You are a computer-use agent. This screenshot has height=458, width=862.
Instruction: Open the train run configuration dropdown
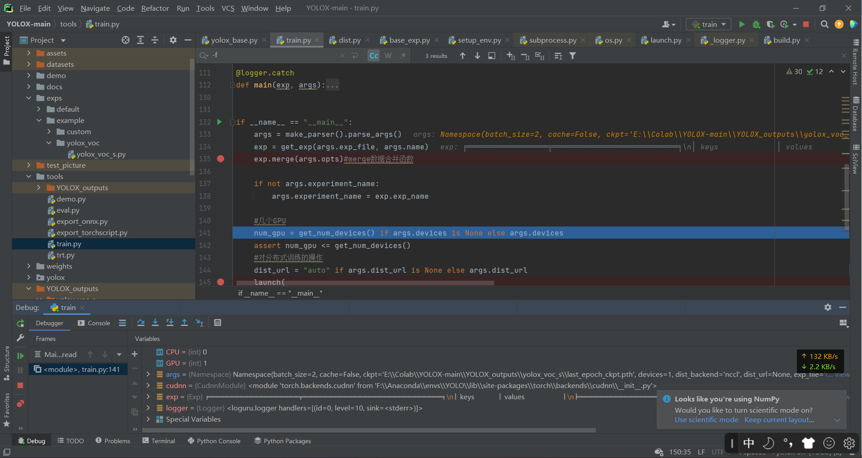pos(709,24)
